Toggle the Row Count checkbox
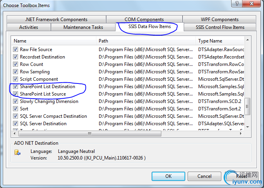The width and height of the screenshot is (264, 188). 16,64
